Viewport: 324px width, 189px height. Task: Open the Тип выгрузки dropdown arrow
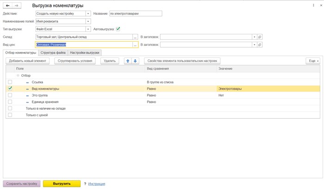coord(88,29)
